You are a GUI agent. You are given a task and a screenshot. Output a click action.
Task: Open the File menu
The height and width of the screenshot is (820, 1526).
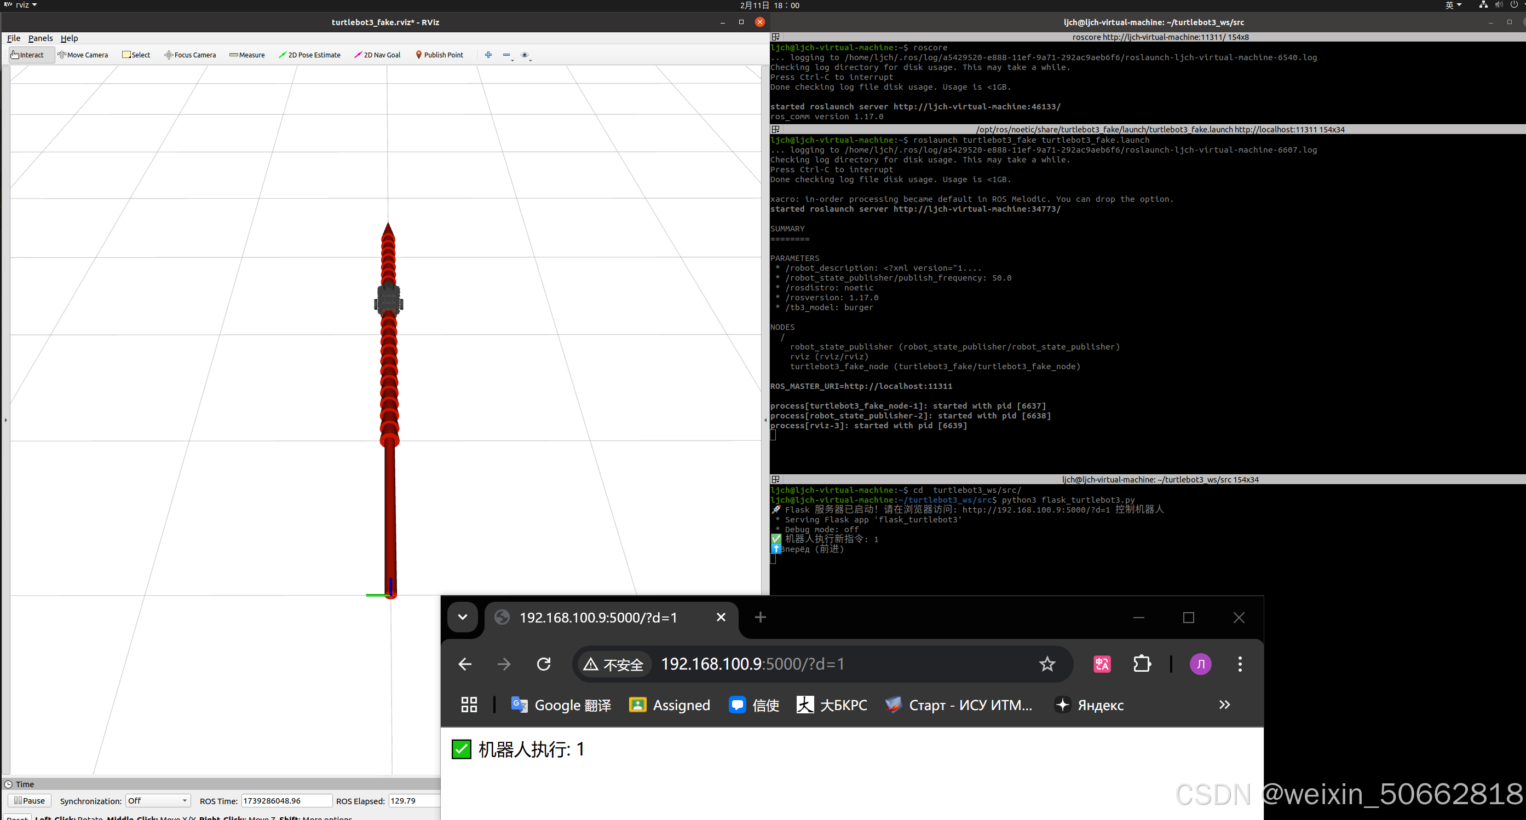pyautogui.click(x=14, y=38)
